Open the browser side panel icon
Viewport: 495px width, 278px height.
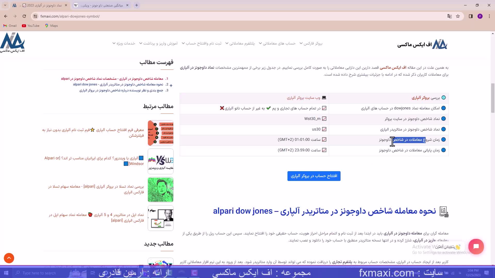471,16
